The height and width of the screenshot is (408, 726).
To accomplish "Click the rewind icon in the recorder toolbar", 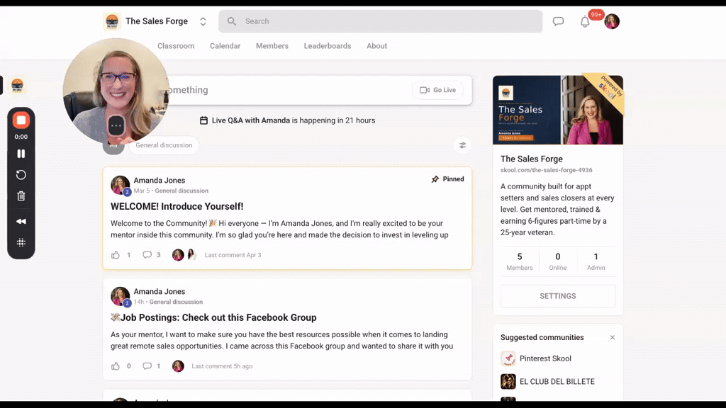I will click(21, 221).
